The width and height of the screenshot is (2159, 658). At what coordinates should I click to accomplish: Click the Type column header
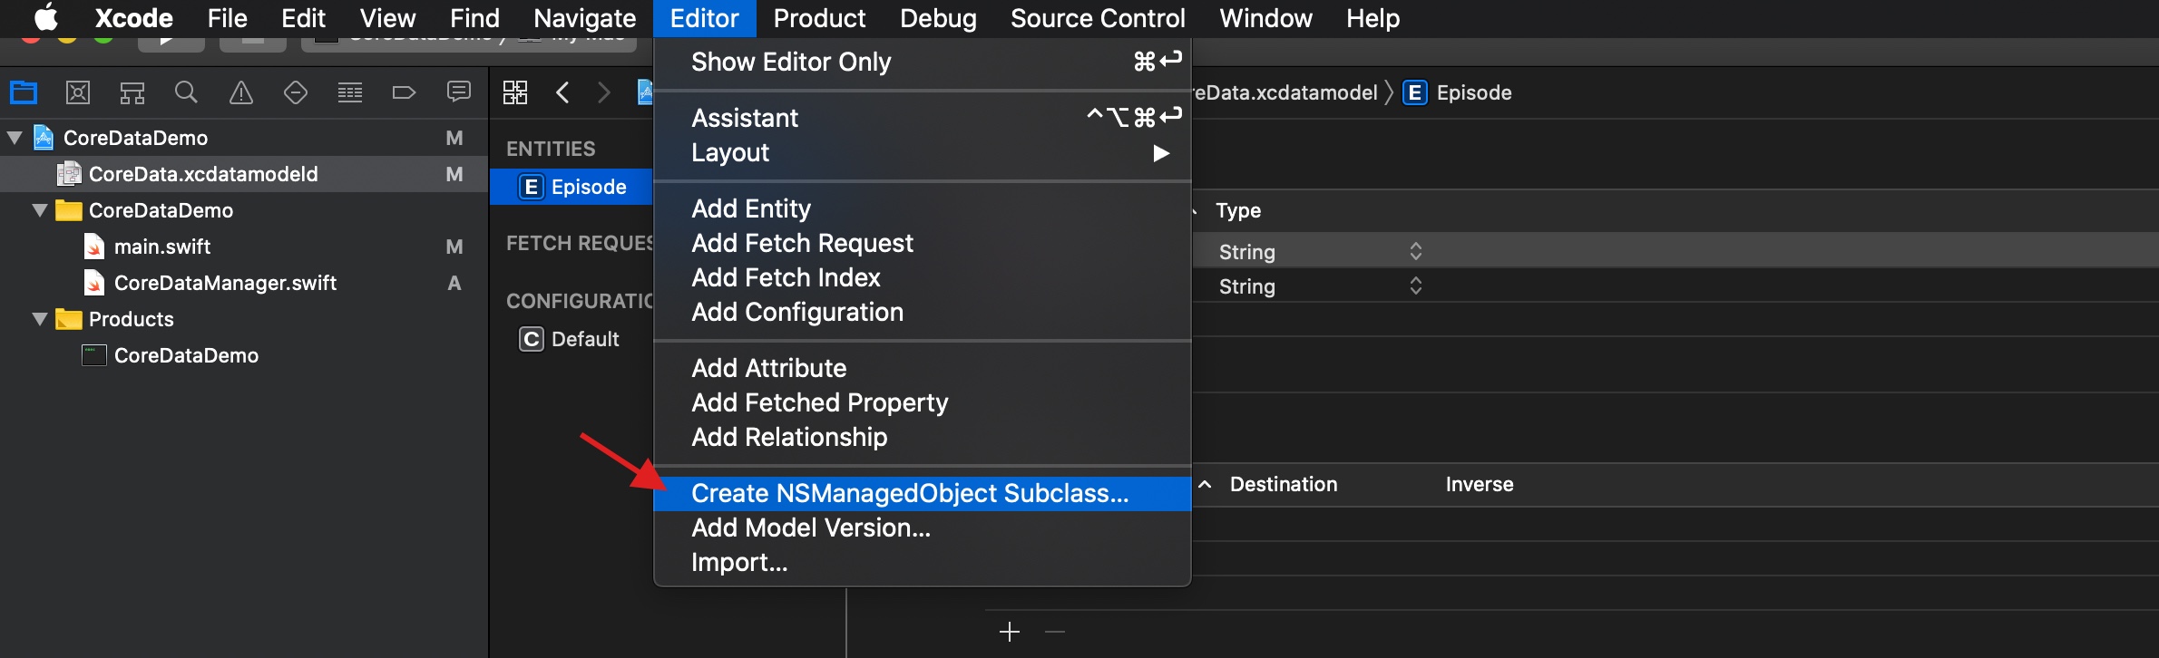(1238, 210)
